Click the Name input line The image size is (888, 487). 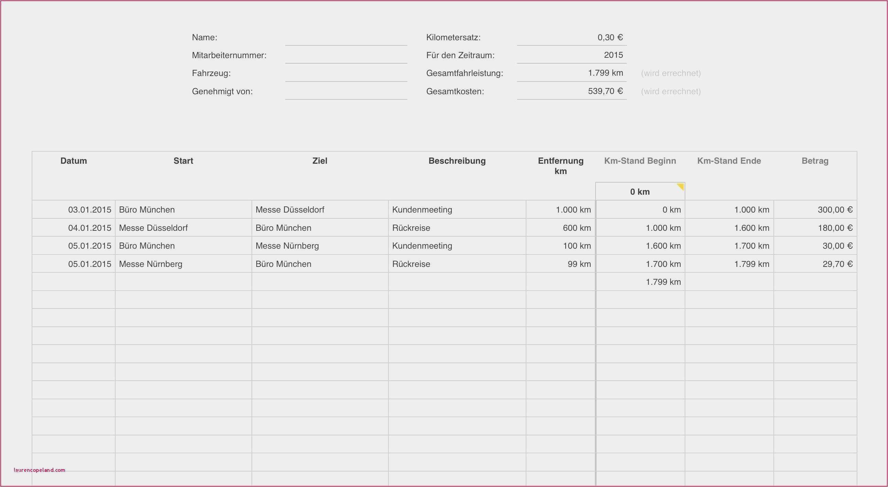click(x=346, y=42)
